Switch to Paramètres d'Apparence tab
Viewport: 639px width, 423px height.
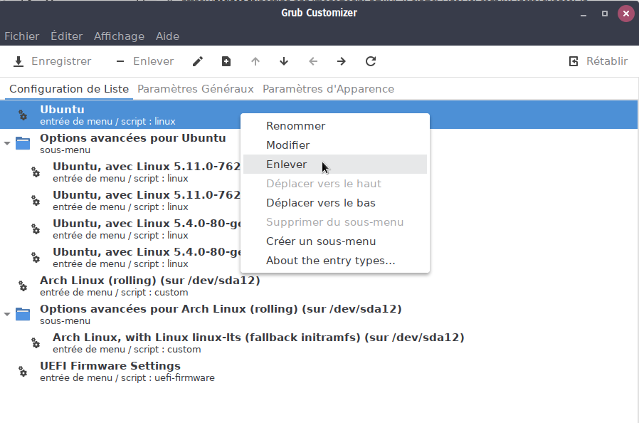pyautogui.click(x=328, y=89)
